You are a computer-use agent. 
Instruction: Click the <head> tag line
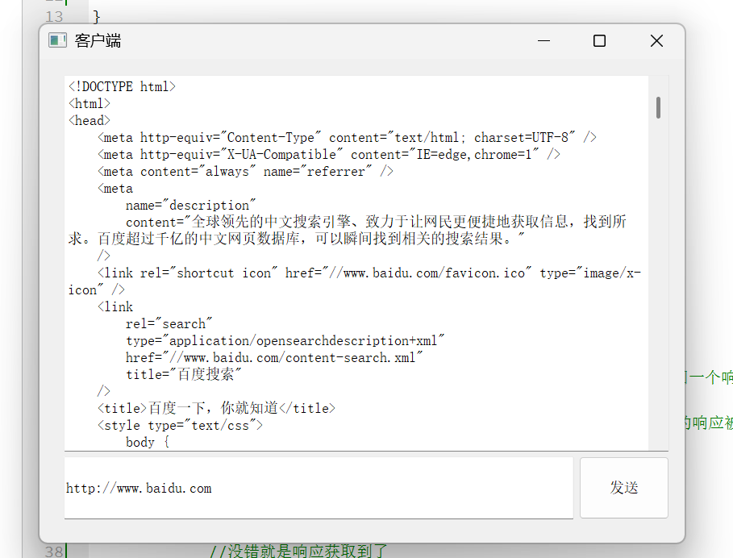pos(90,121)
